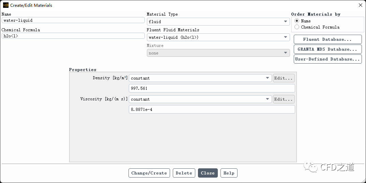Click the Close button at bottom

[208, 173]
